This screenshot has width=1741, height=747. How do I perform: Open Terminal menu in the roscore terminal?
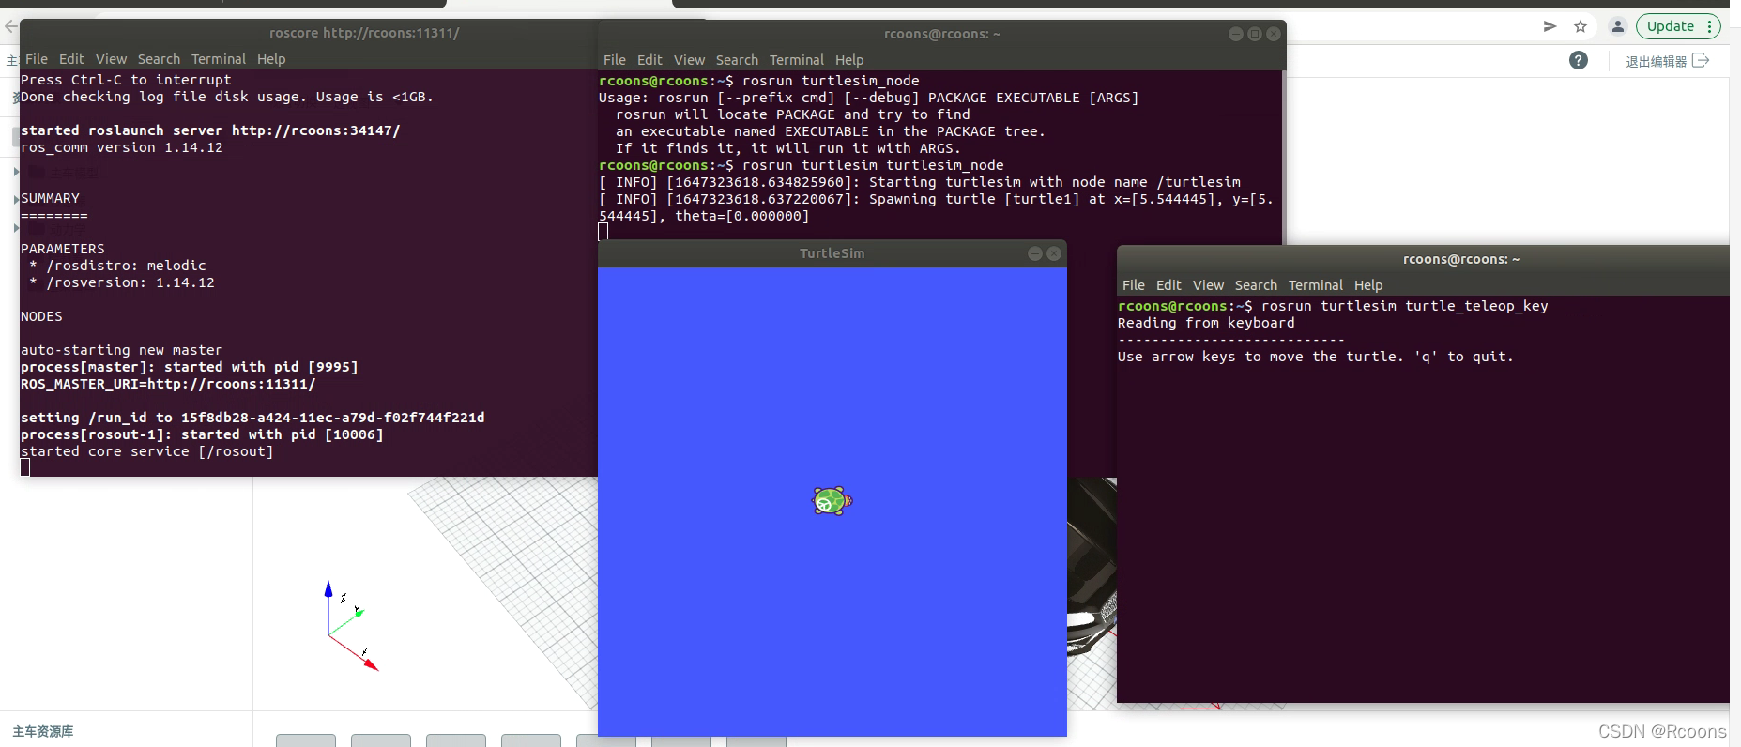(219, 59)
